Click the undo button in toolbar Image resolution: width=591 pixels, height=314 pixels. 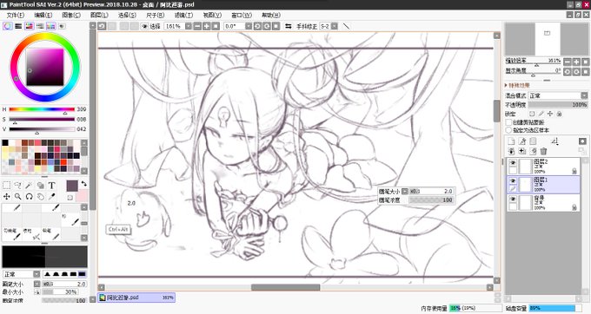tap(102, 26)
